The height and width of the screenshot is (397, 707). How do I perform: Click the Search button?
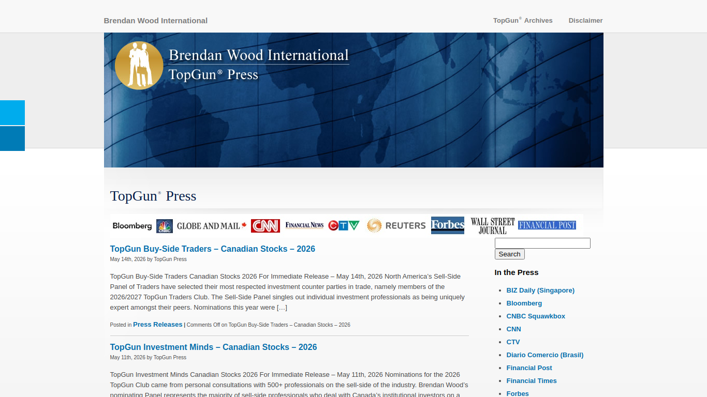[x=510, y=254]
